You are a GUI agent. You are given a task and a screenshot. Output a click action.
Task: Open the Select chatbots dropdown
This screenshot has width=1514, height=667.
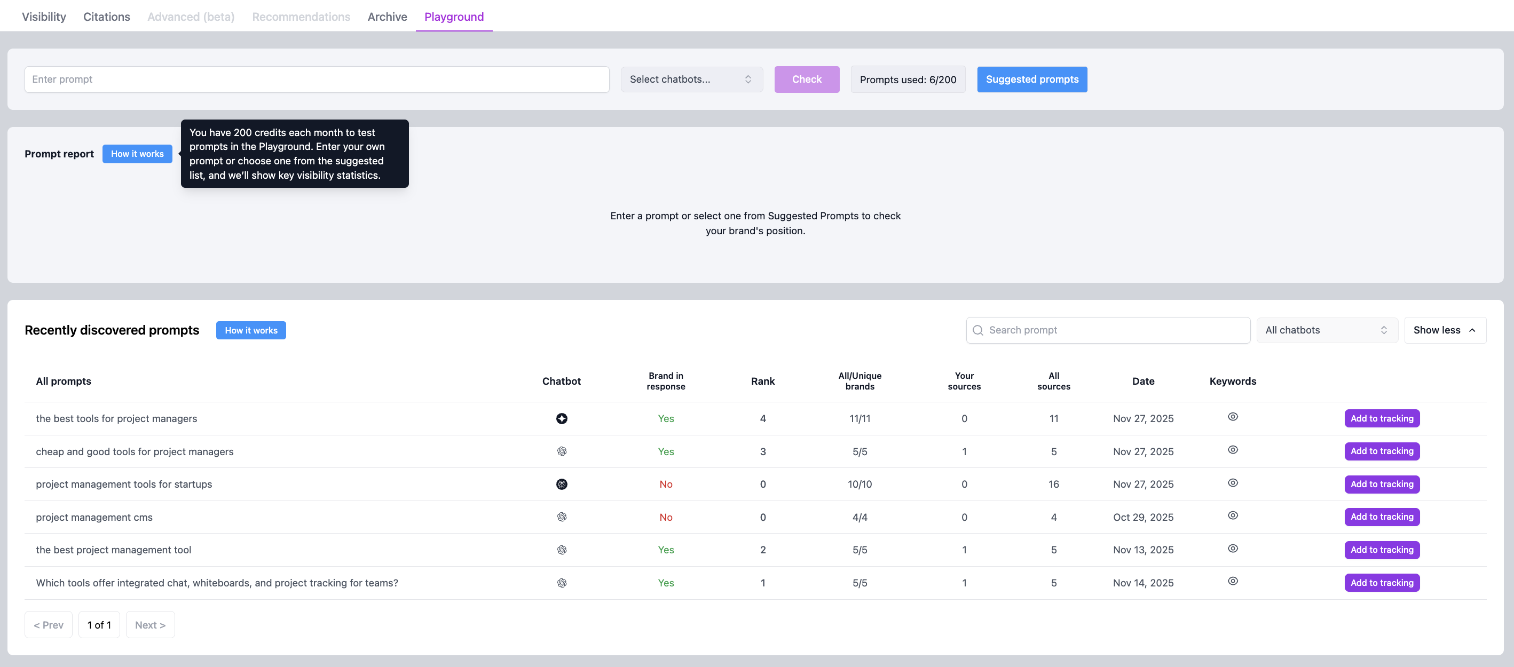(x=691, y=80)
